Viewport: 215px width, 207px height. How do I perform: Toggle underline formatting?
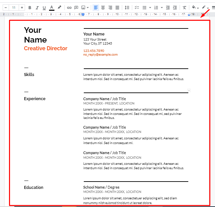click(44, 8)
